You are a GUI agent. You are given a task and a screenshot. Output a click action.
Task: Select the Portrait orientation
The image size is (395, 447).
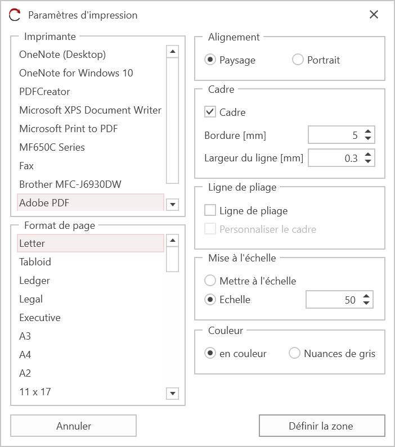[298, 60]
